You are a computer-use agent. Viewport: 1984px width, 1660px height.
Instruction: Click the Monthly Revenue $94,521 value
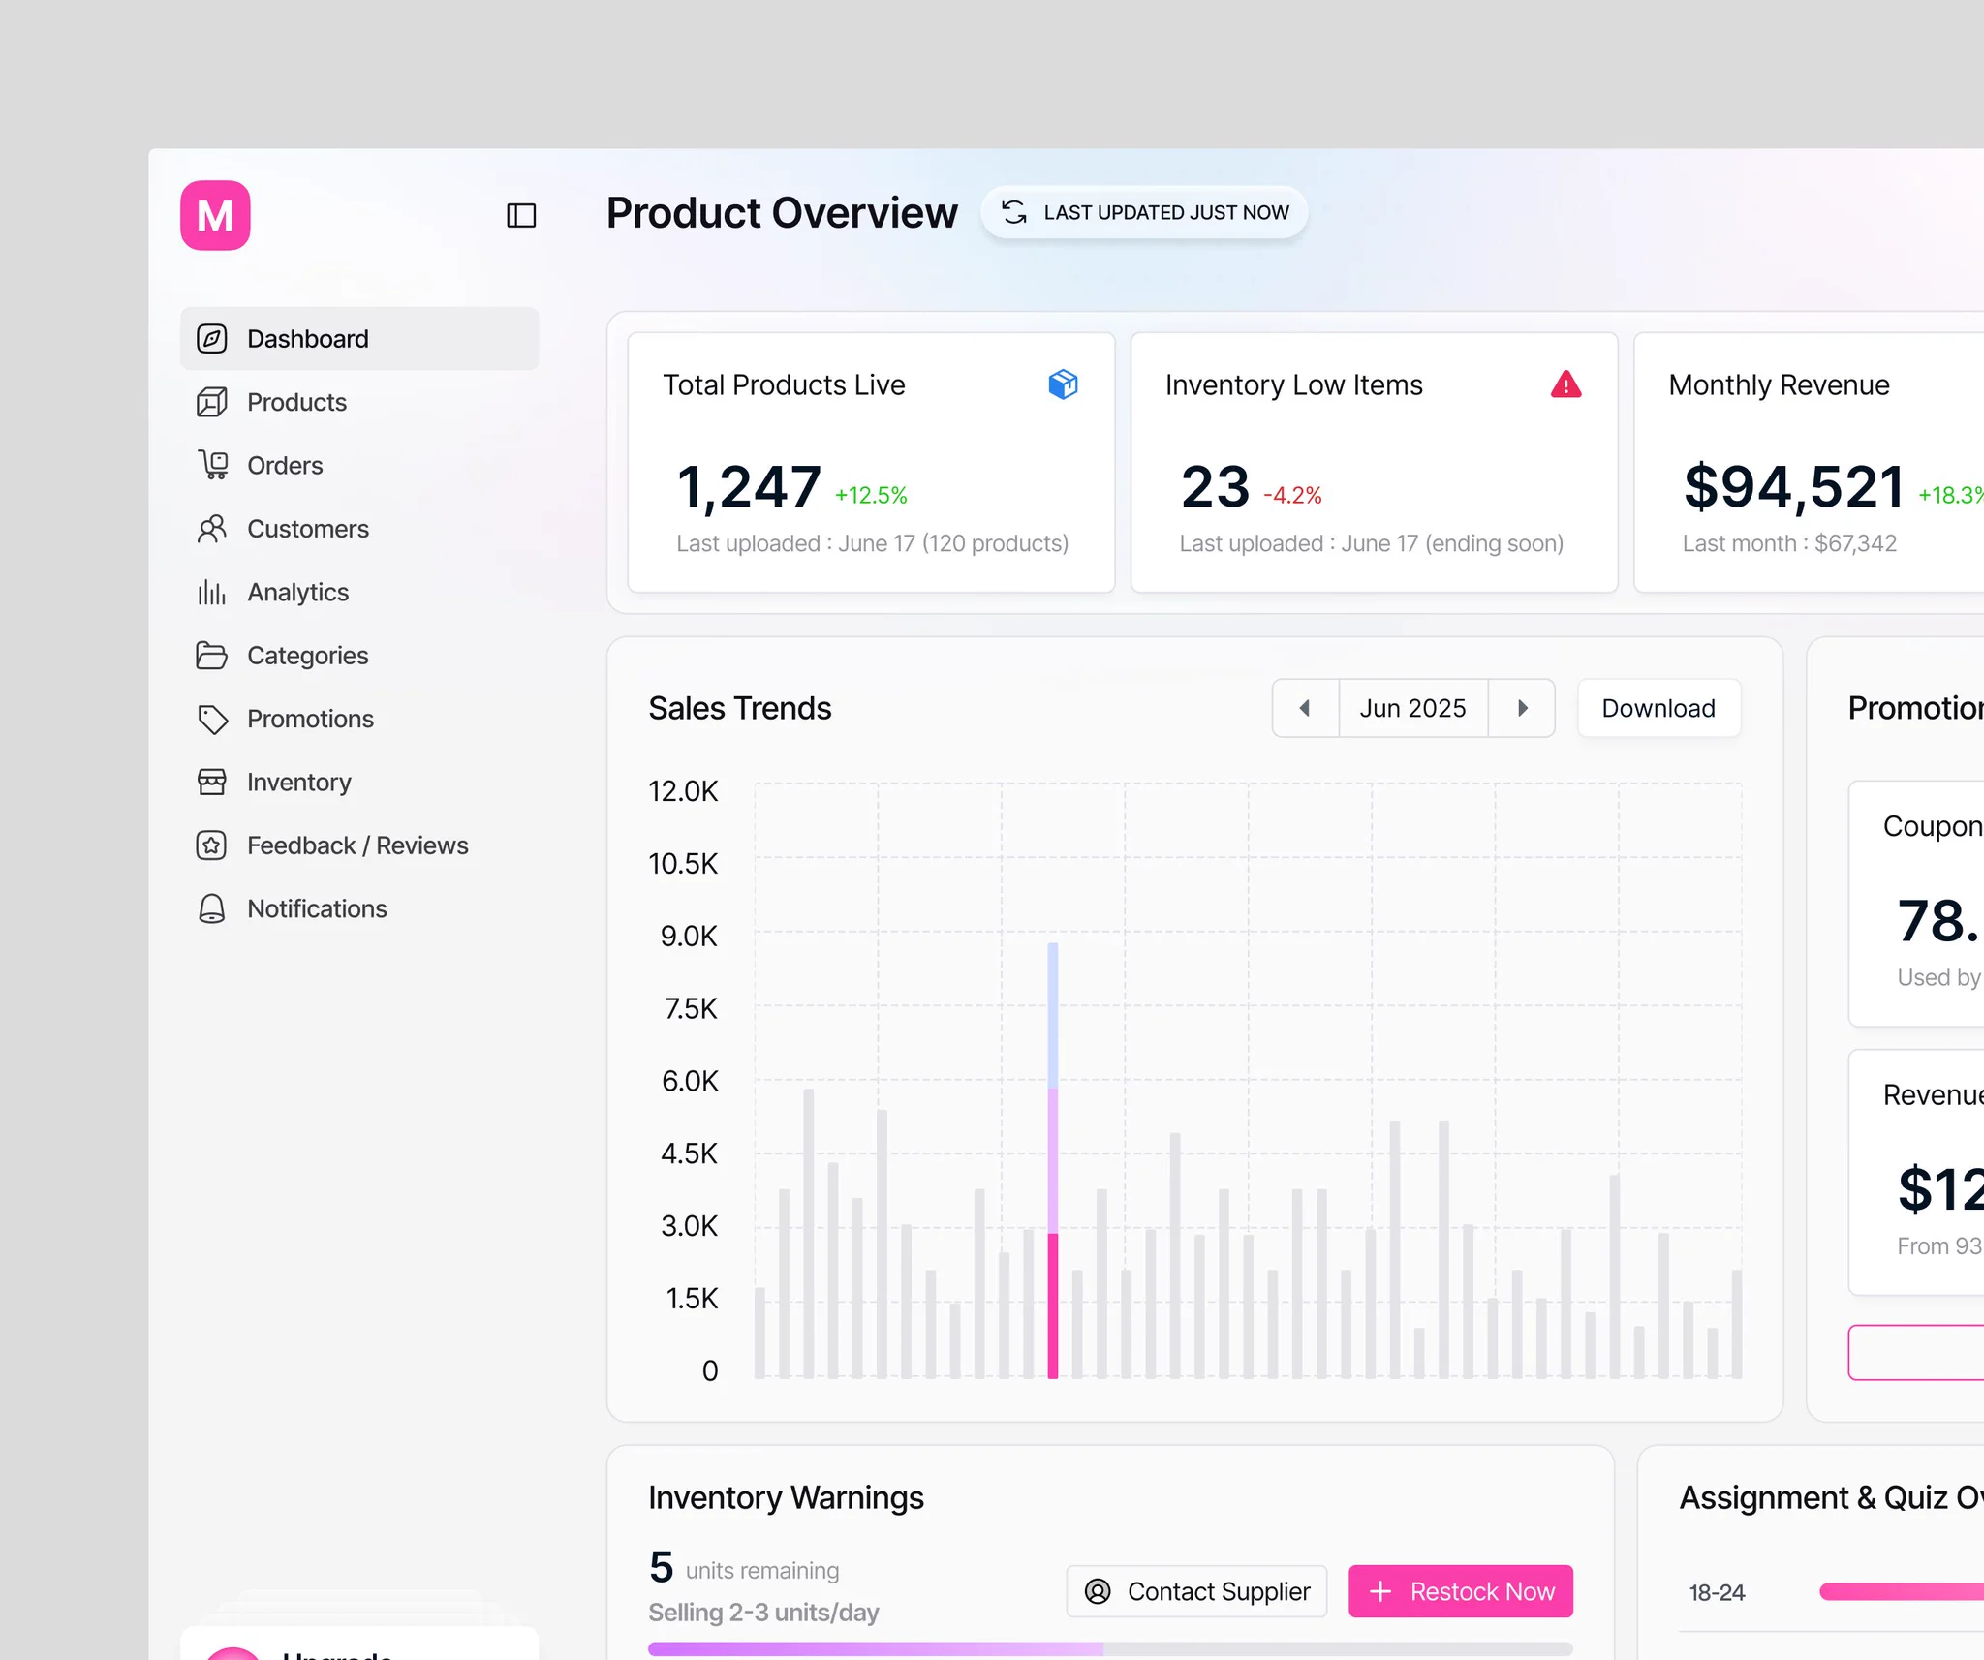[x=1794, y=487]
